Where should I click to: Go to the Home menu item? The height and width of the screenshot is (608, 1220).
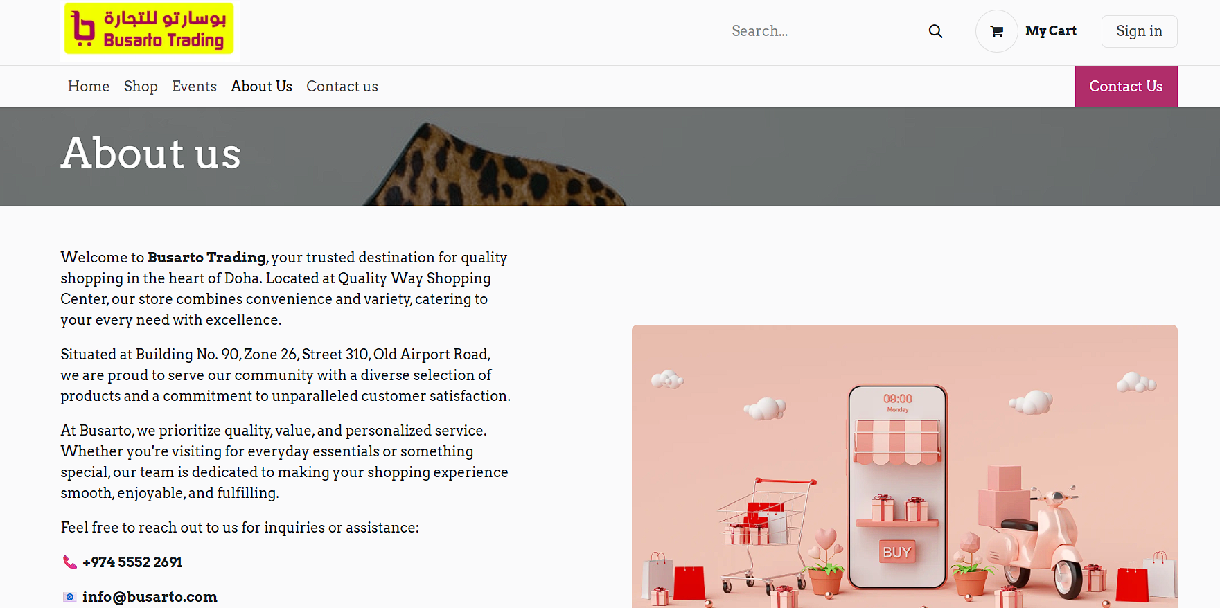click(x=89, y=87)
